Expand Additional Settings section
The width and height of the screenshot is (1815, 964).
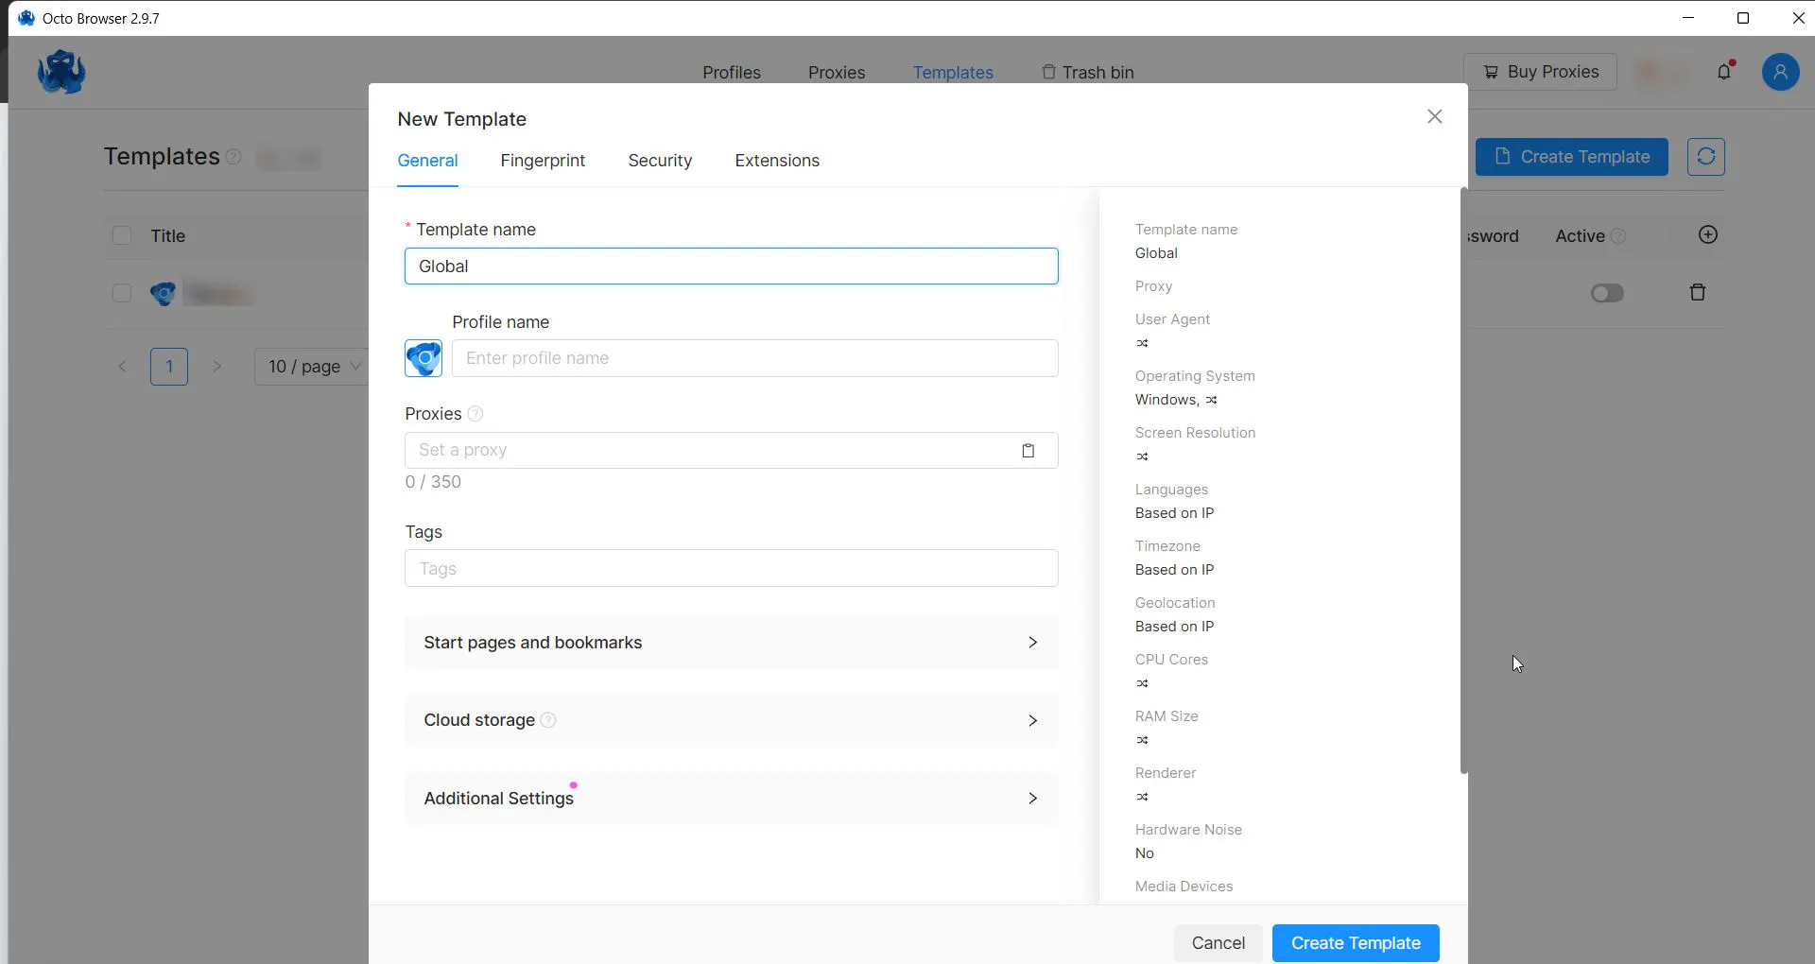tap(731, 799)
